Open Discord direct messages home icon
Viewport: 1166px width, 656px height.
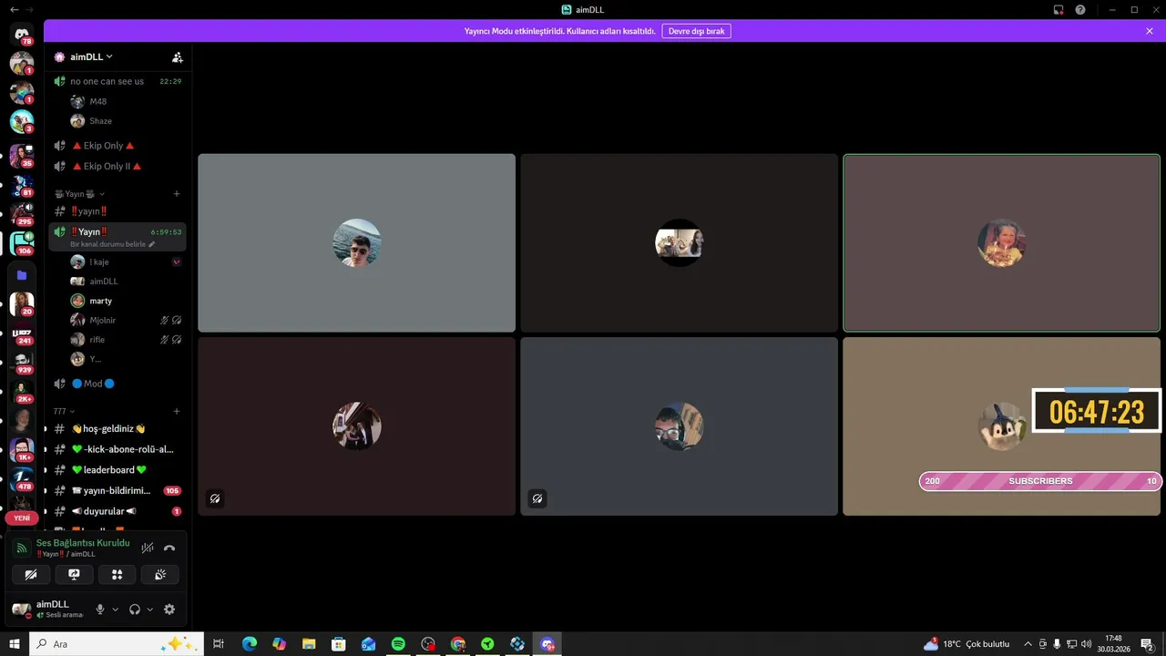[x=22, y=34]
